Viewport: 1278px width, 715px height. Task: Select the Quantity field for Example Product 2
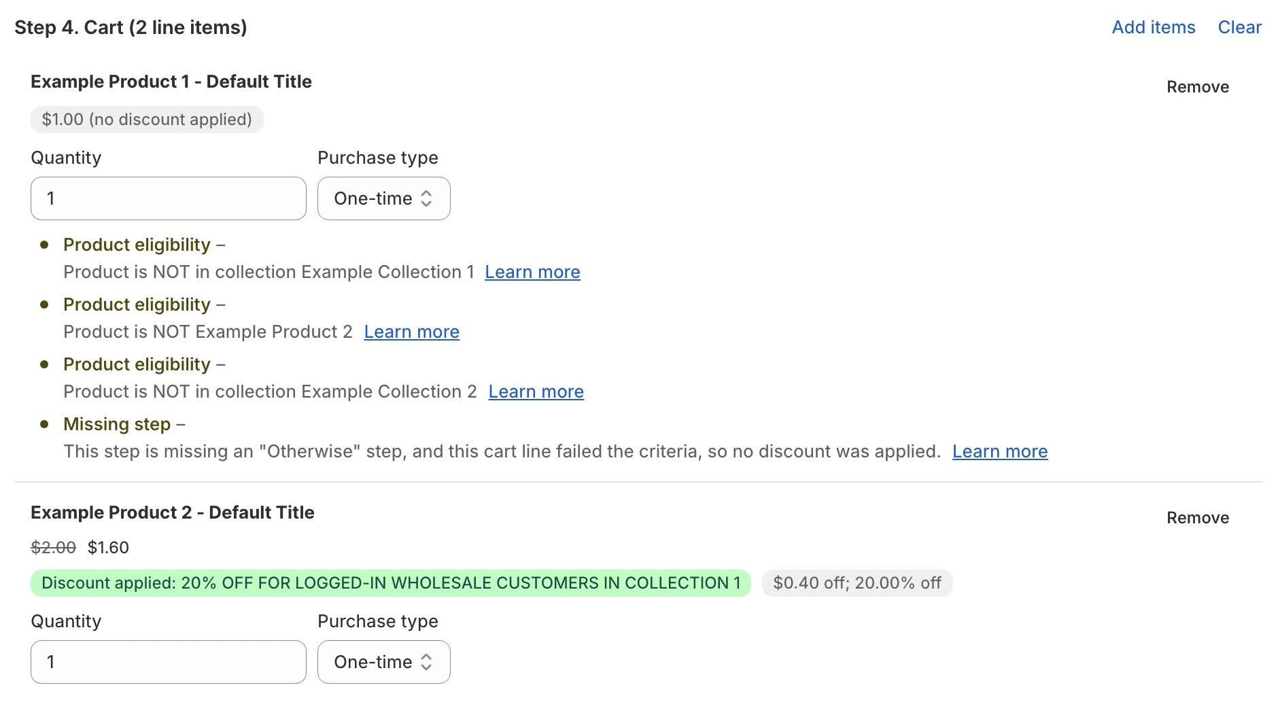click(168, 661)
